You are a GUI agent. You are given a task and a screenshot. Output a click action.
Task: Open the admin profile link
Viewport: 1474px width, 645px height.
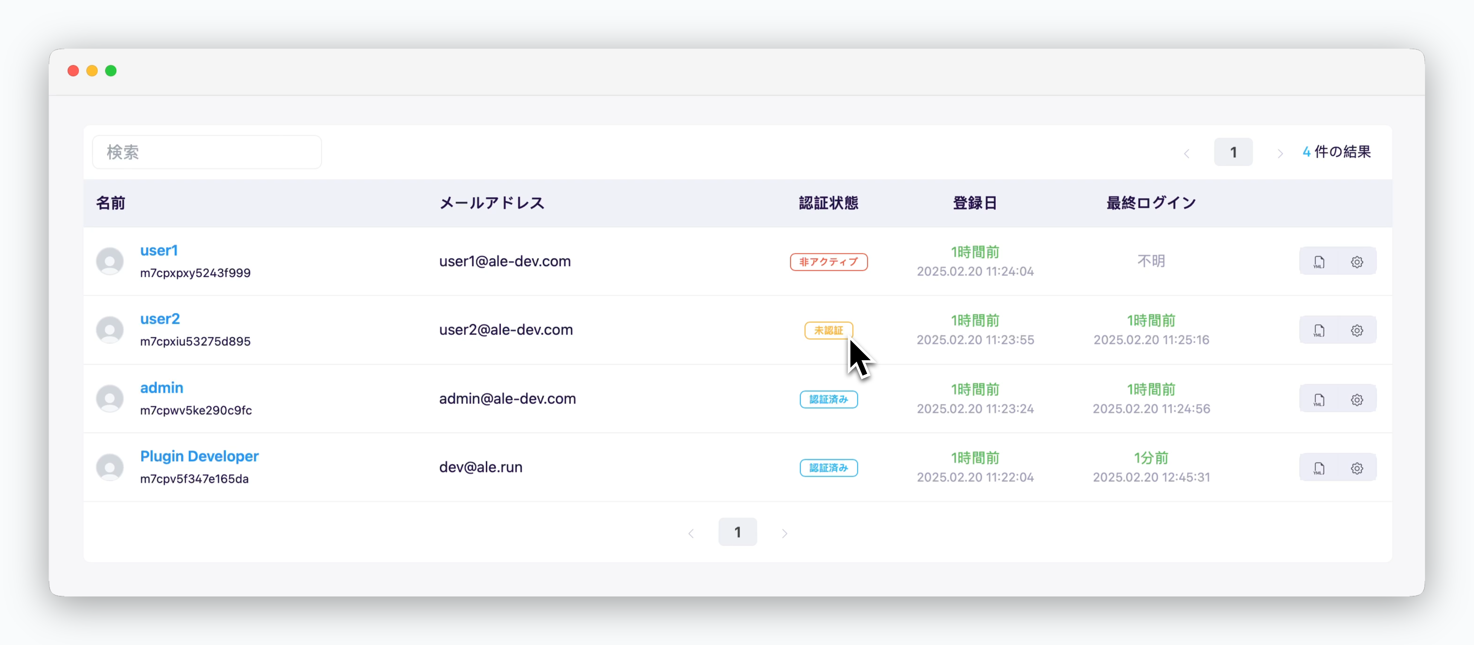pyautogui.click(x=162, y=388)
